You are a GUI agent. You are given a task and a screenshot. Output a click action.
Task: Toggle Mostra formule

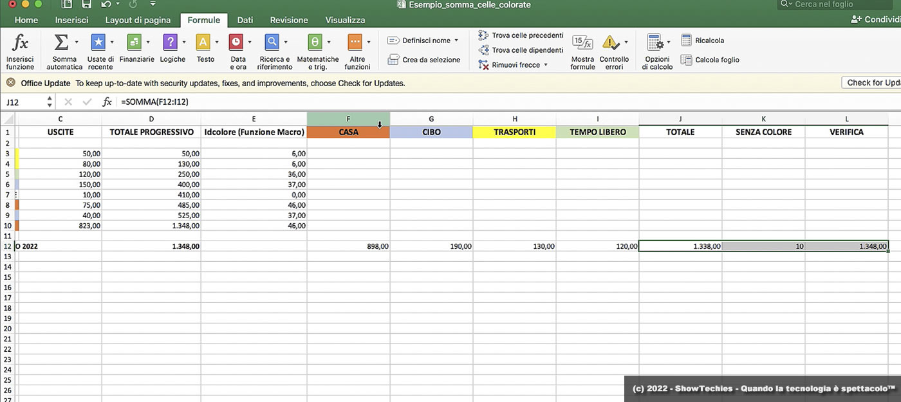tap(582, 51)
